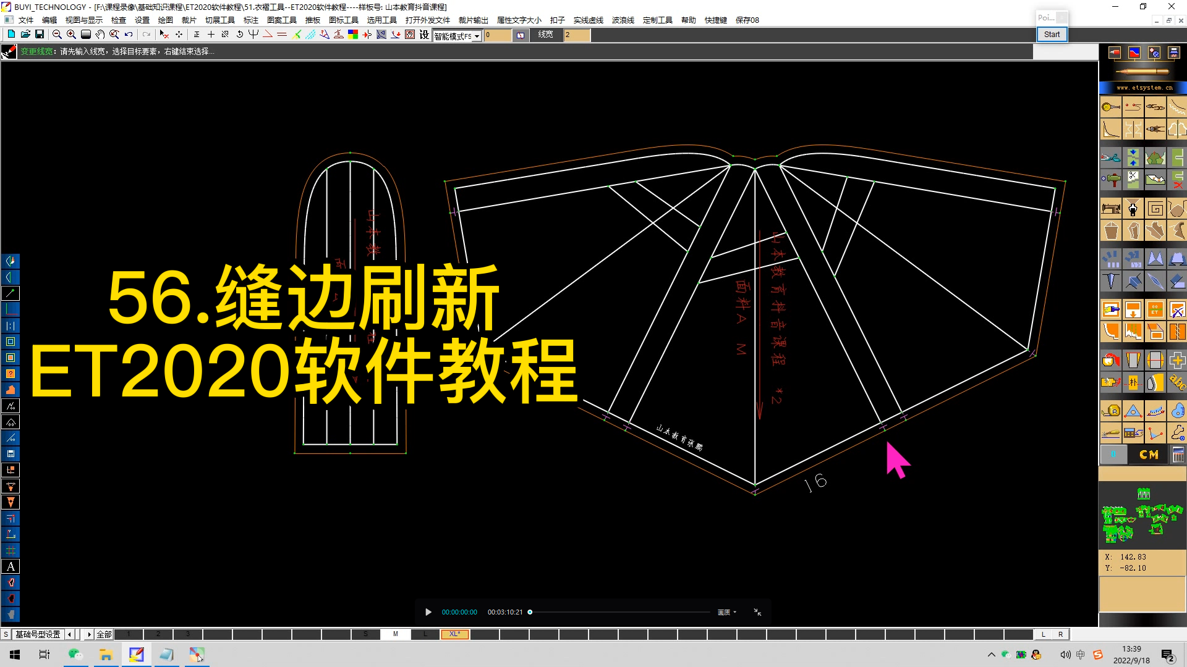
Task: Select the sewing machine tool icon
Action: (x=1111, y=209)
